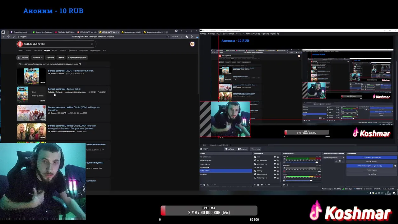This screenshot has height=224, width=398.
Task: Move source down in Sources panel
Action: point(269,184)
